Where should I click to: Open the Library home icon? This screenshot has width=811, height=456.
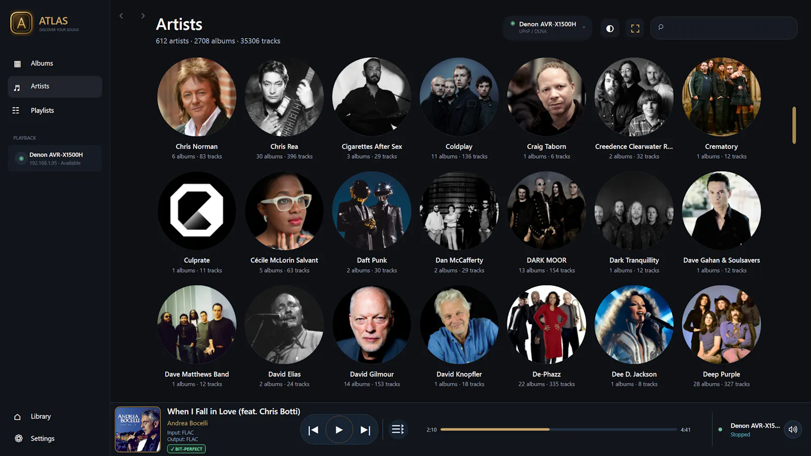17,416
